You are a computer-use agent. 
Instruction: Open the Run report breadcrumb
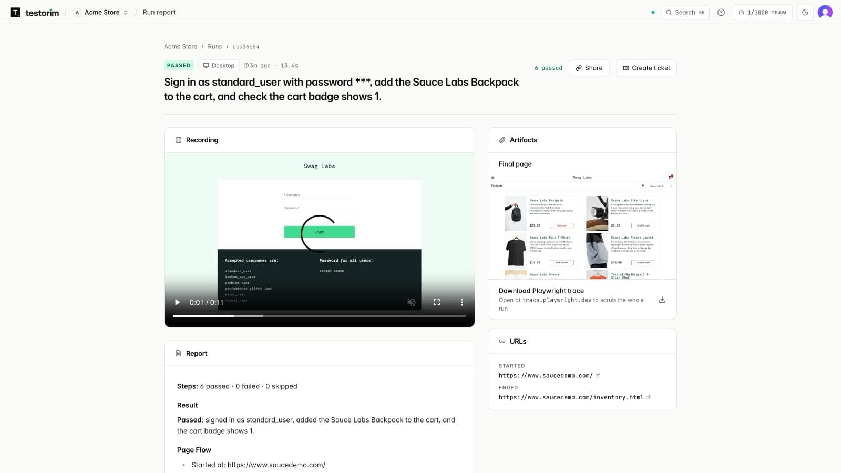coord(159,12)
